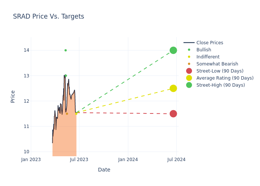Click the SRAD Price Vs. Targets title
The width and height of the screenshot is (260, 186).
coord(49,16)
